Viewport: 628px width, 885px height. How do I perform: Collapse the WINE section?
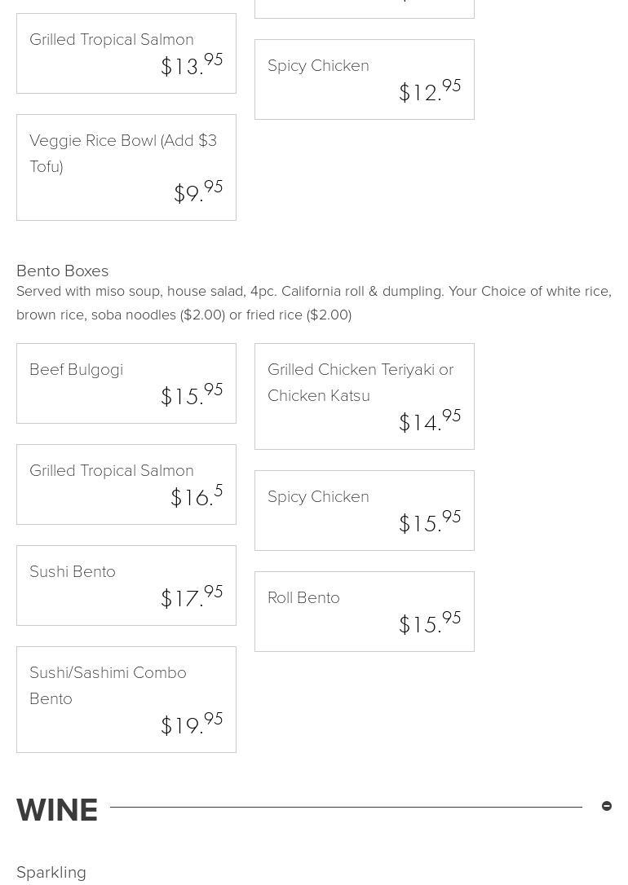point(607,806)
